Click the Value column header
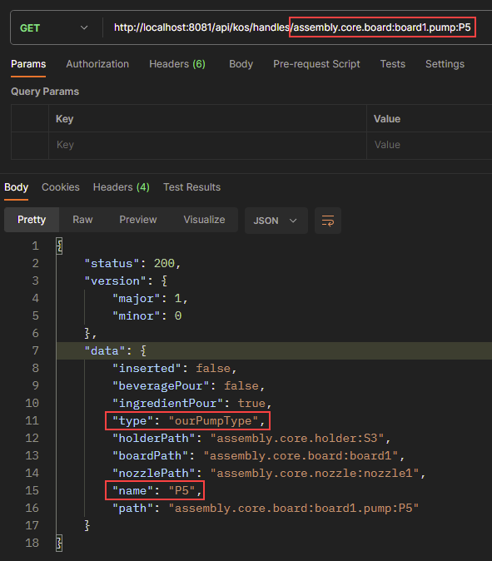This screenshot has width=492, height=561. tap(387, 119)
